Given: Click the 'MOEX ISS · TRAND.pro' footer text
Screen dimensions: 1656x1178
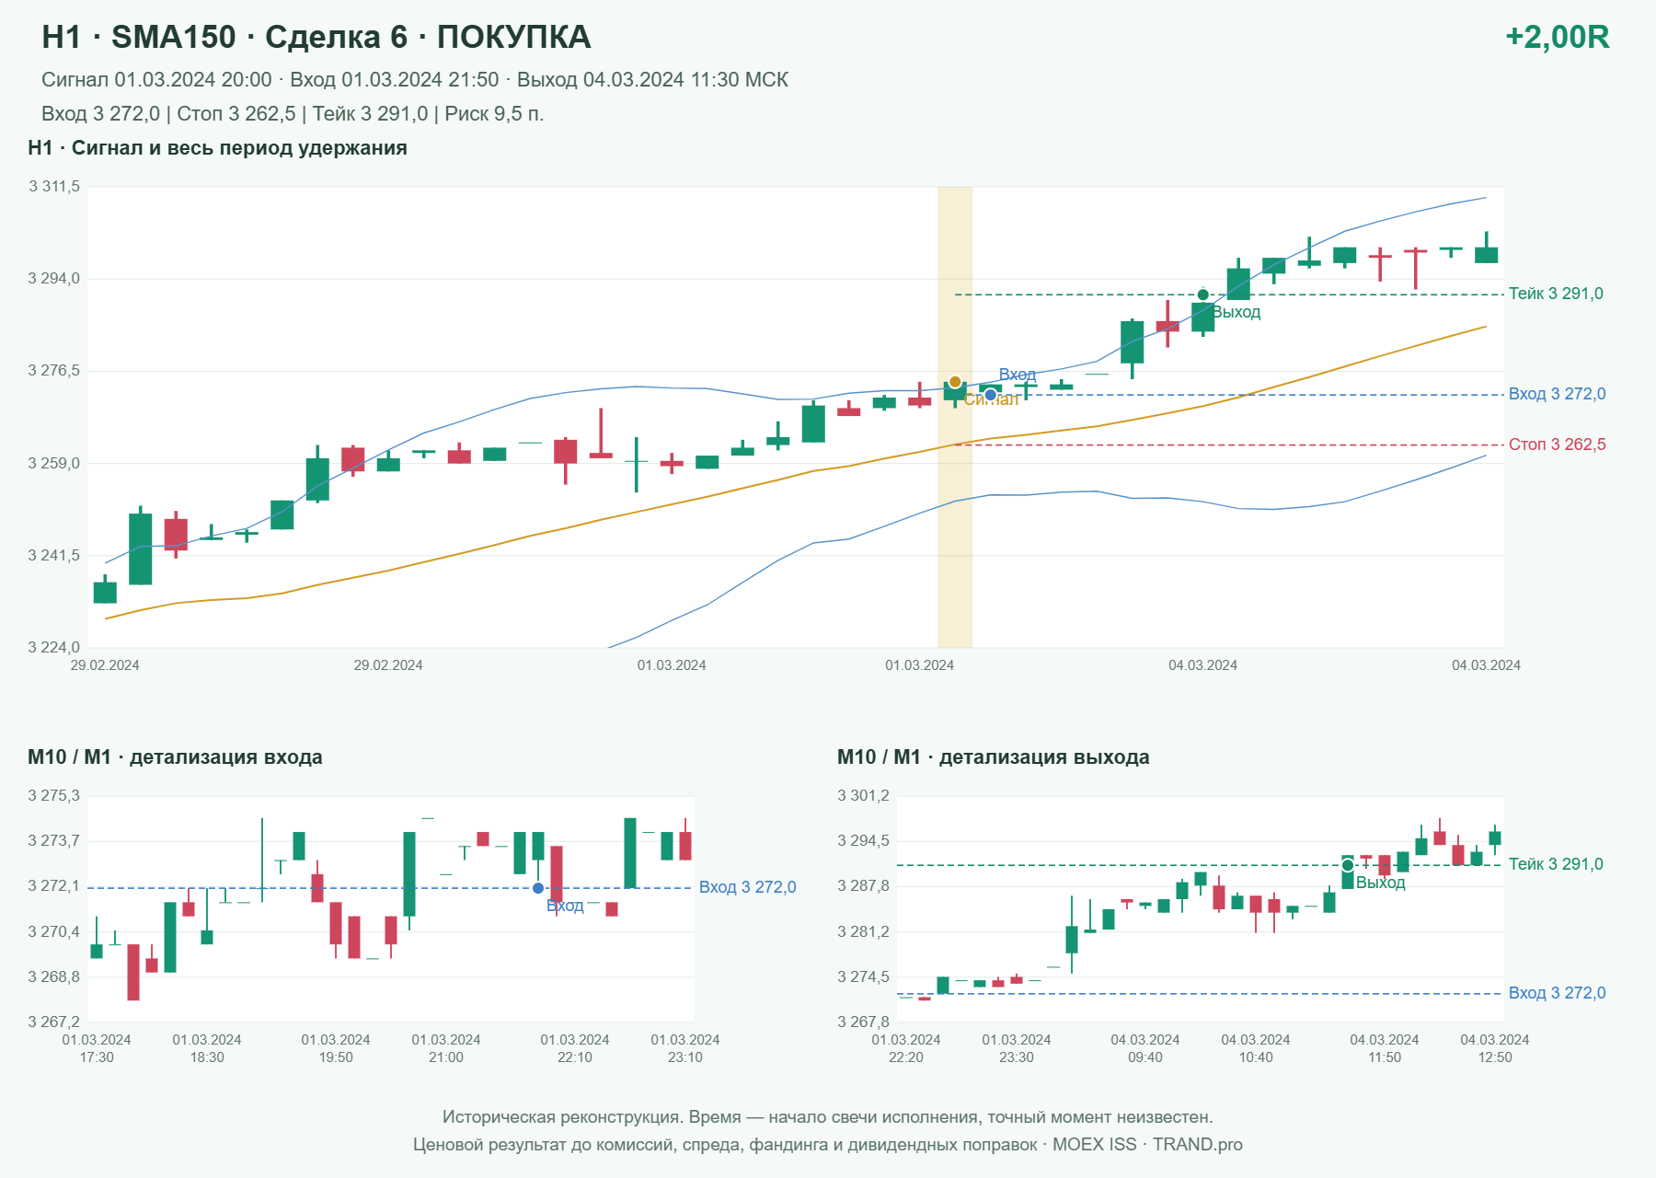Looking at the screenshot, I should point(1147,1145).
